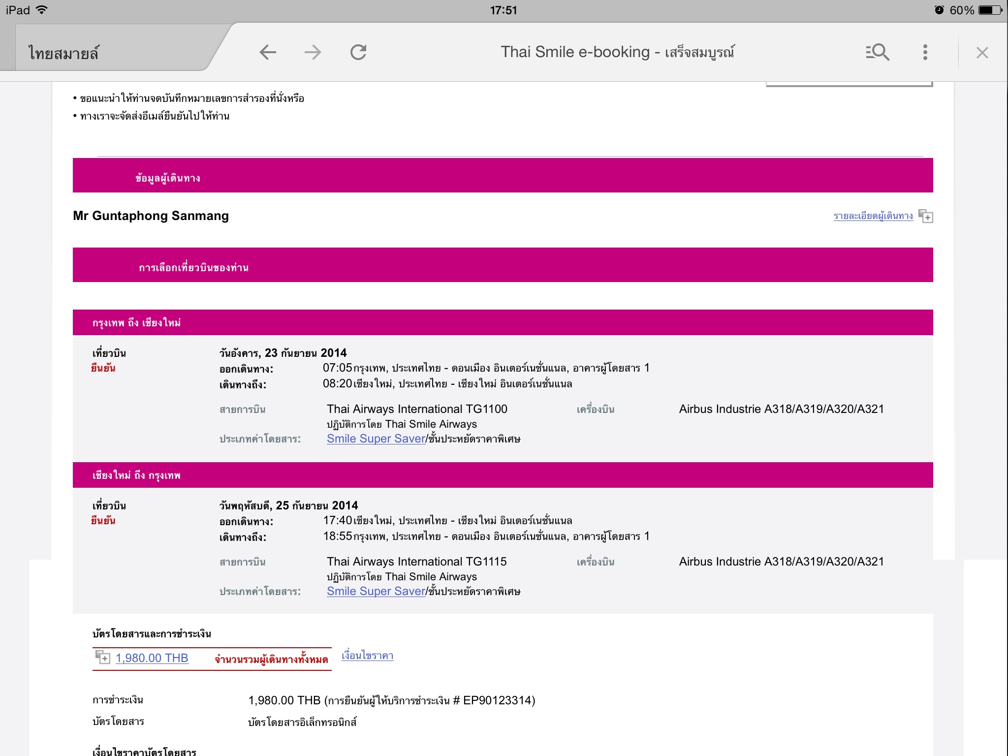The width and height of the screenshot is (1008, 756).
Task: Click the 17:40 departure time
Action: 338,520
